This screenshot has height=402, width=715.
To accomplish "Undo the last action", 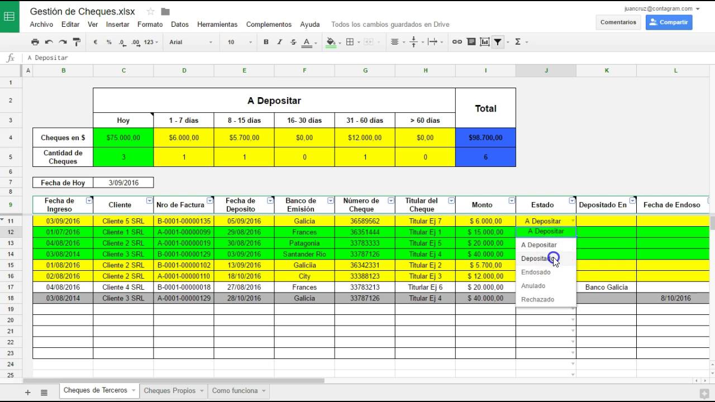I will click(49, 42).
